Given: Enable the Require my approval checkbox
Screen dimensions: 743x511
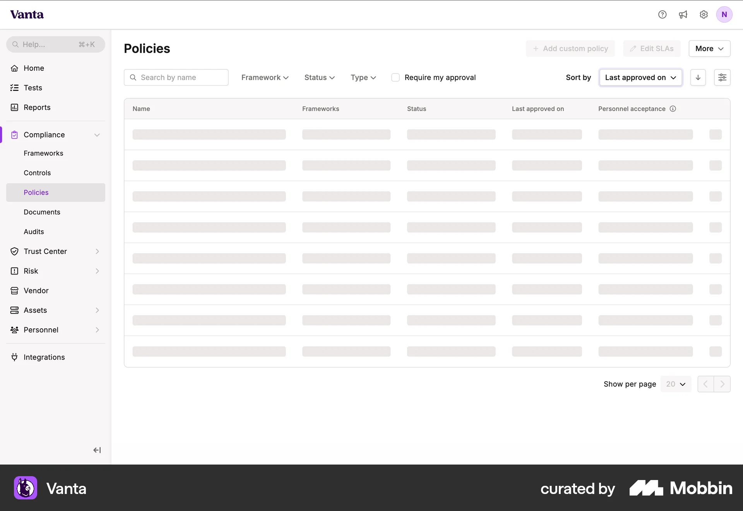Looking at the screenshot, I should (395, 77).
